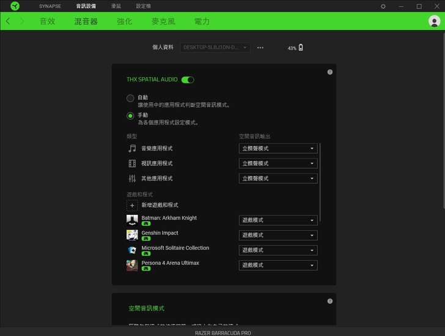Click 音樂應用程式 label text
Image resolution: width=445 pixels, height=336 pixels.
tap(157, 148)
